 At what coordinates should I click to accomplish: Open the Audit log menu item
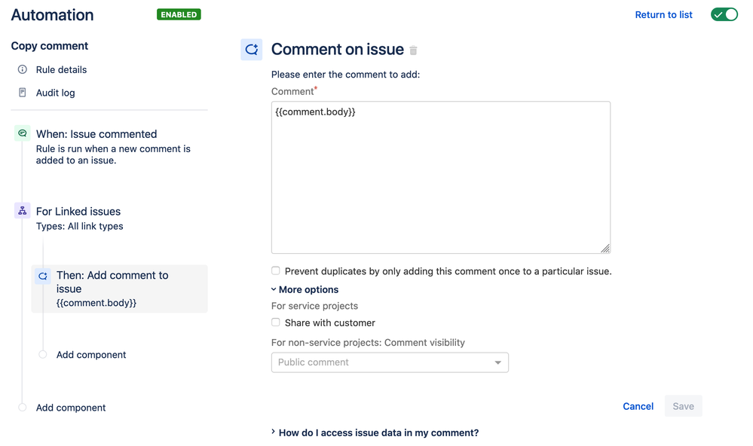[55, 93]
